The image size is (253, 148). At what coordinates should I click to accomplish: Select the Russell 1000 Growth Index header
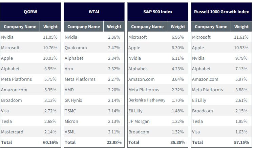tap(222, 12)
